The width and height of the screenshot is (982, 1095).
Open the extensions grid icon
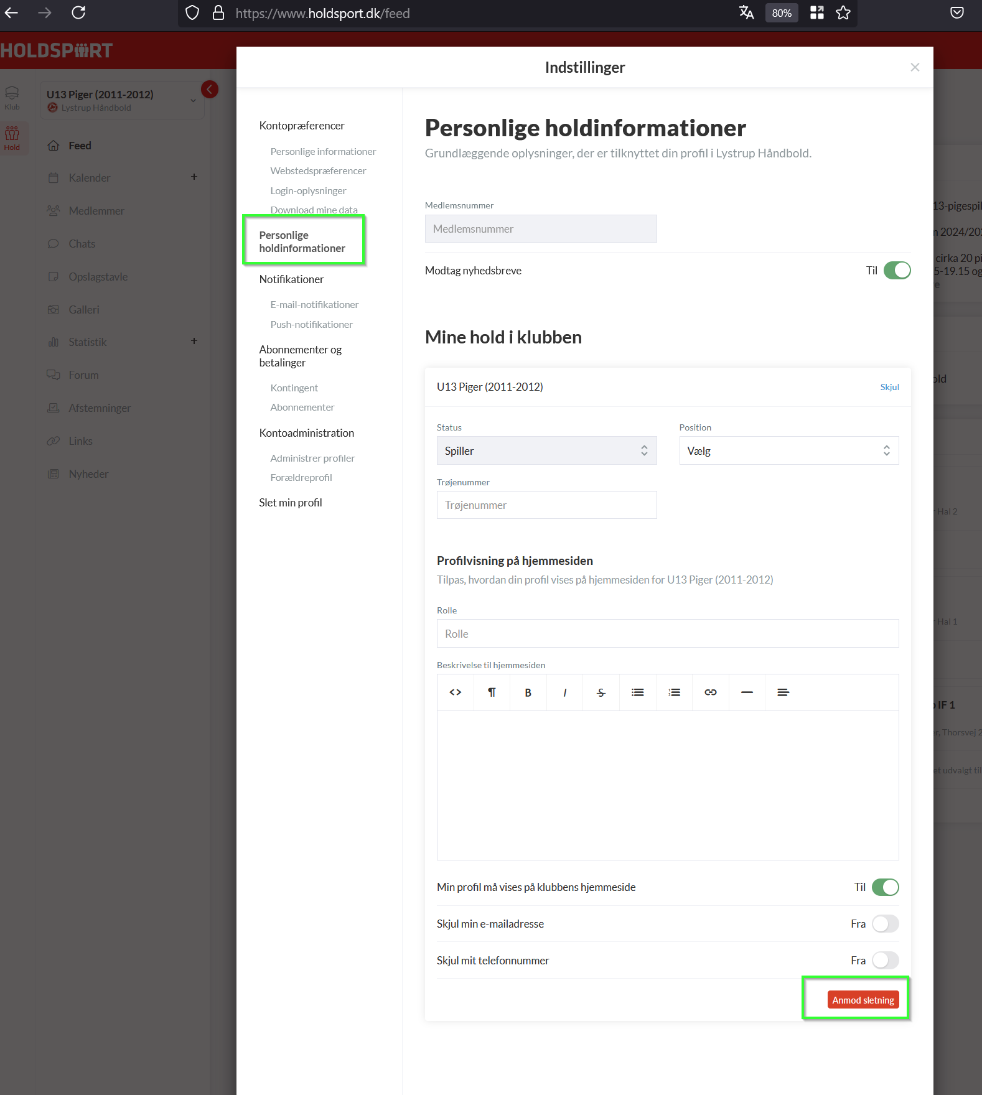click(x=817, y=13)
